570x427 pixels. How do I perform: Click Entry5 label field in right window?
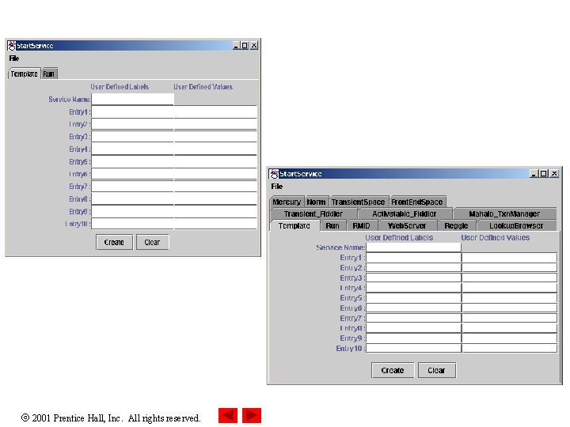pyautogui.click(x=414, y=298)
